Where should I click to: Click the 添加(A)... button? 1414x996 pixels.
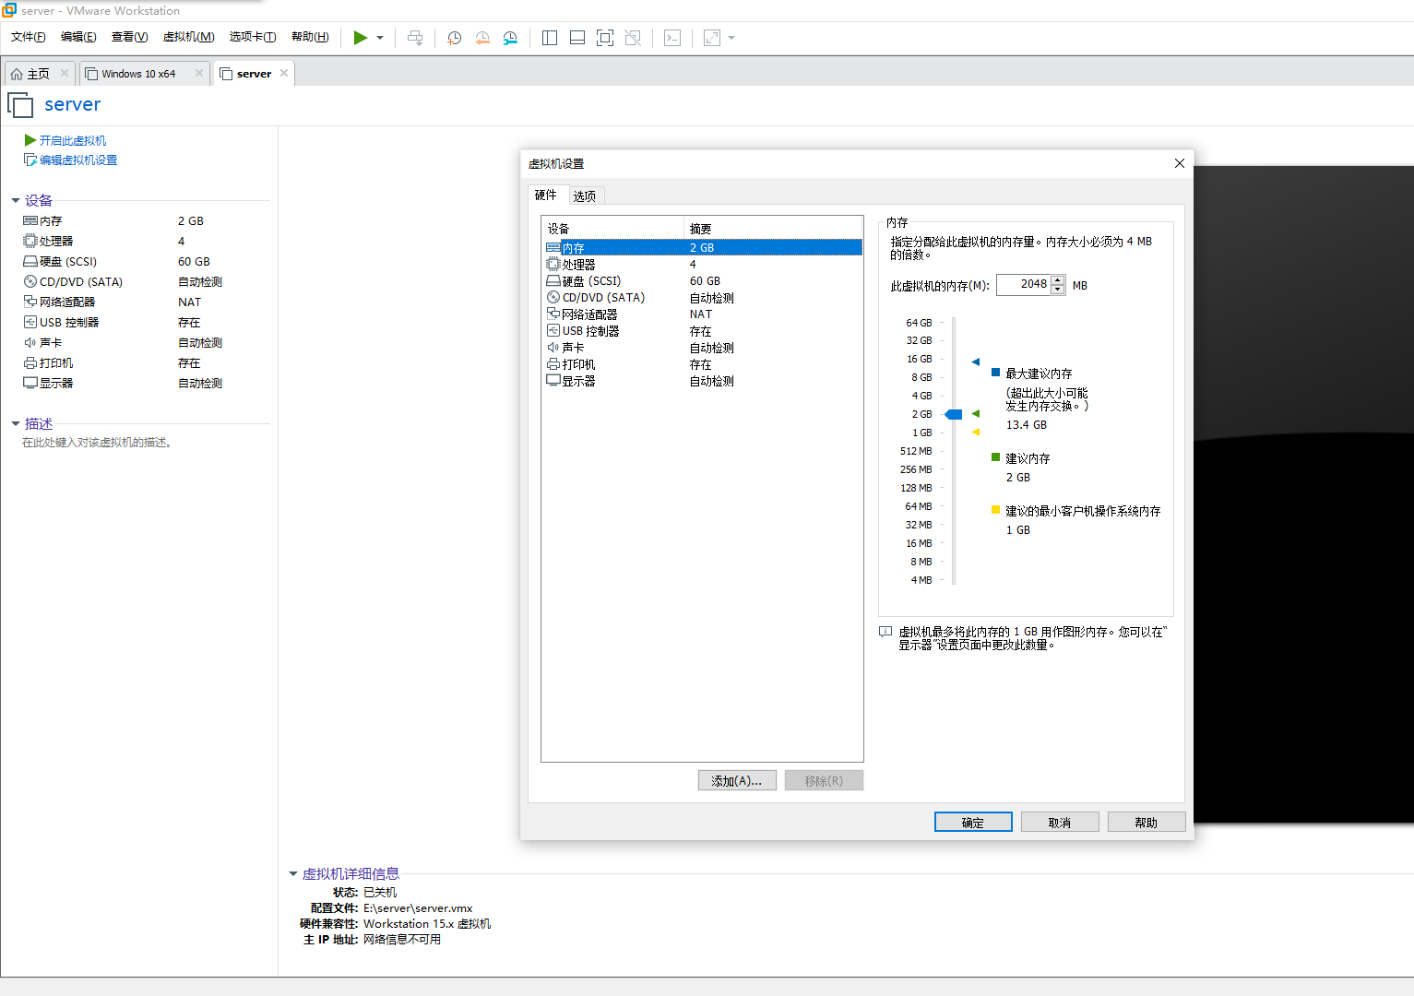click(x=737, y=780)
